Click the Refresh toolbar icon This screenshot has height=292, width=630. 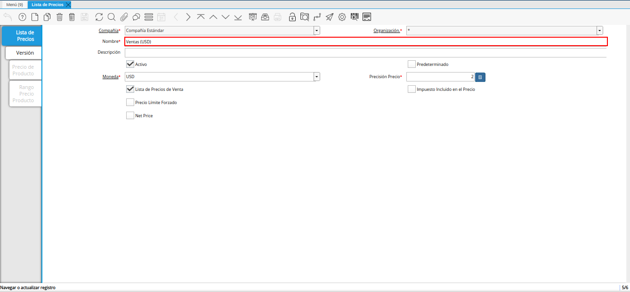click(x=99, y=17)
